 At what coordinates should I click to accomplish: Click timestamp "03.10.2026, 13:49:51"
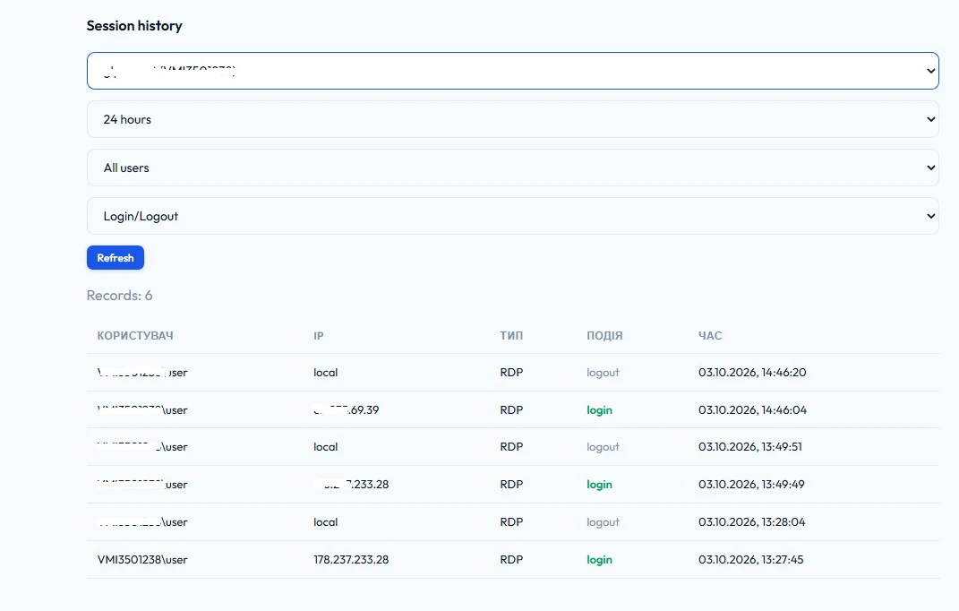[x=749, y=447]
